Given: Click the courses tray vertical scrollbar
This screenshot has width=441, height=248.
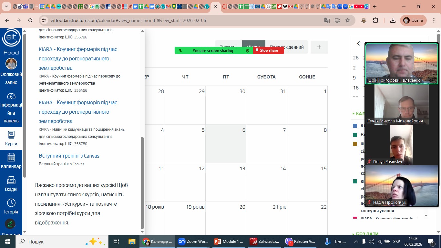Looking at the screenshot, I should click(x=142, y=182).
